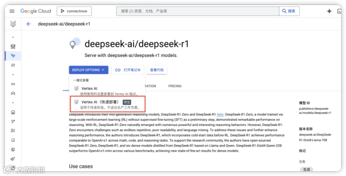Click the 生成 tag chip
This screenshot has height=176, width=346.
point(307,169)
